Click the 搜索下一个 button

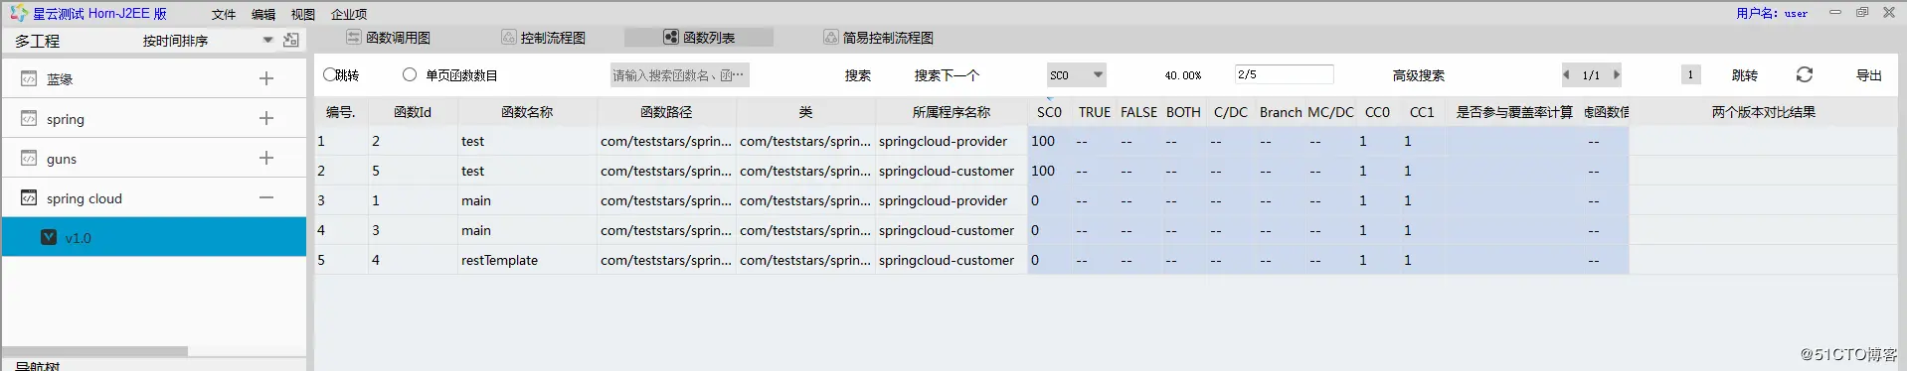coord(947,75)
